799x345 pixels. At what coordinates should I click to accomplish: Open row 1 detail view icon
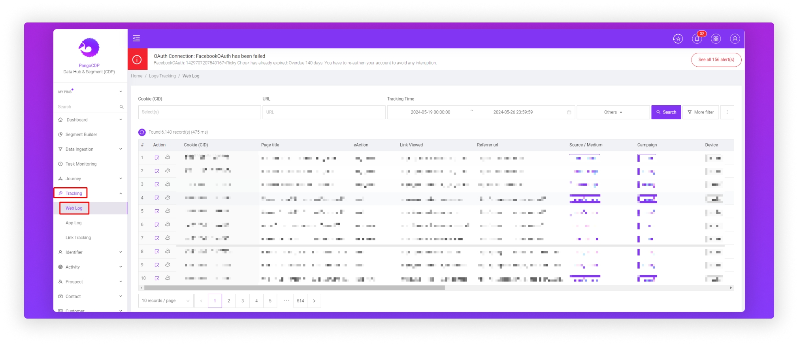click(157, 158)
